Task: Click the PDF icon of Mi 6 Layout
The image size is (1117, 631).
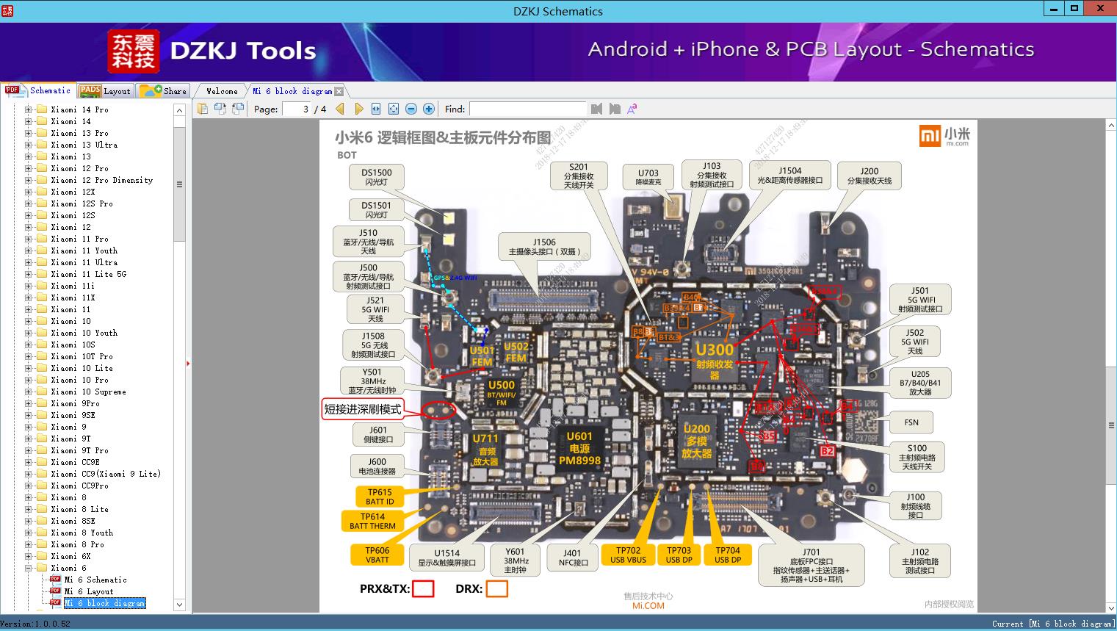Action: point(55,591)
